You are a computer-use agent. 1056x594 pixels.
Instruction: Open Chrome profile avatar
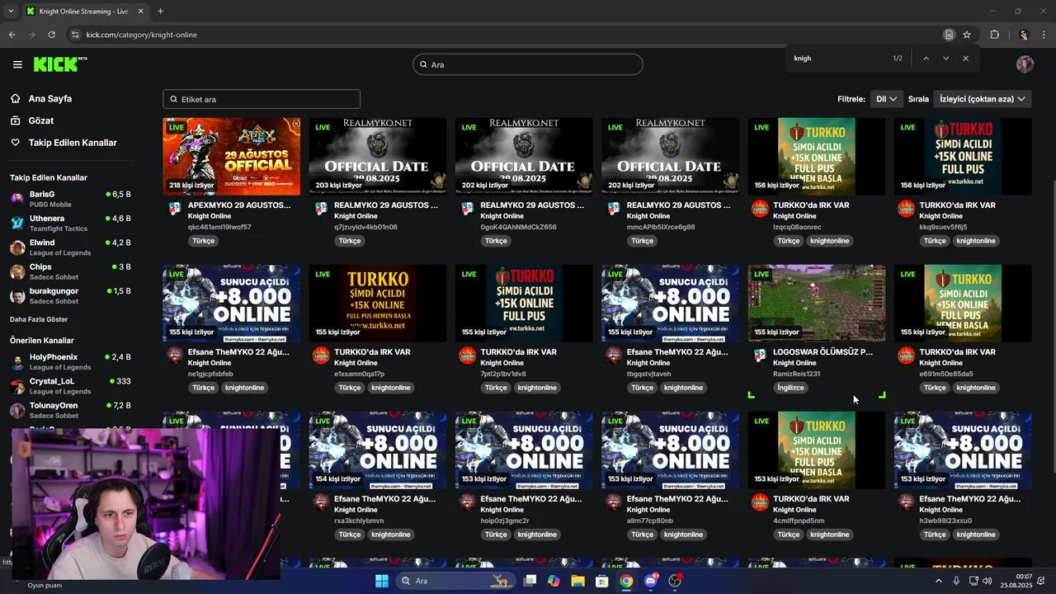pyautogui.click(x=1023, y=35)
